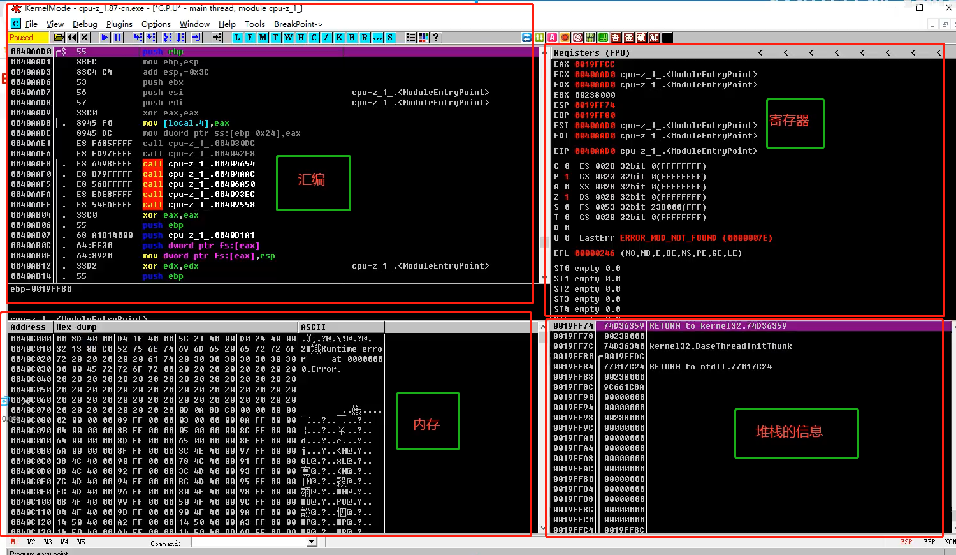
Task: Click the binary 010 plugin icon
Action: pos(590,38)
